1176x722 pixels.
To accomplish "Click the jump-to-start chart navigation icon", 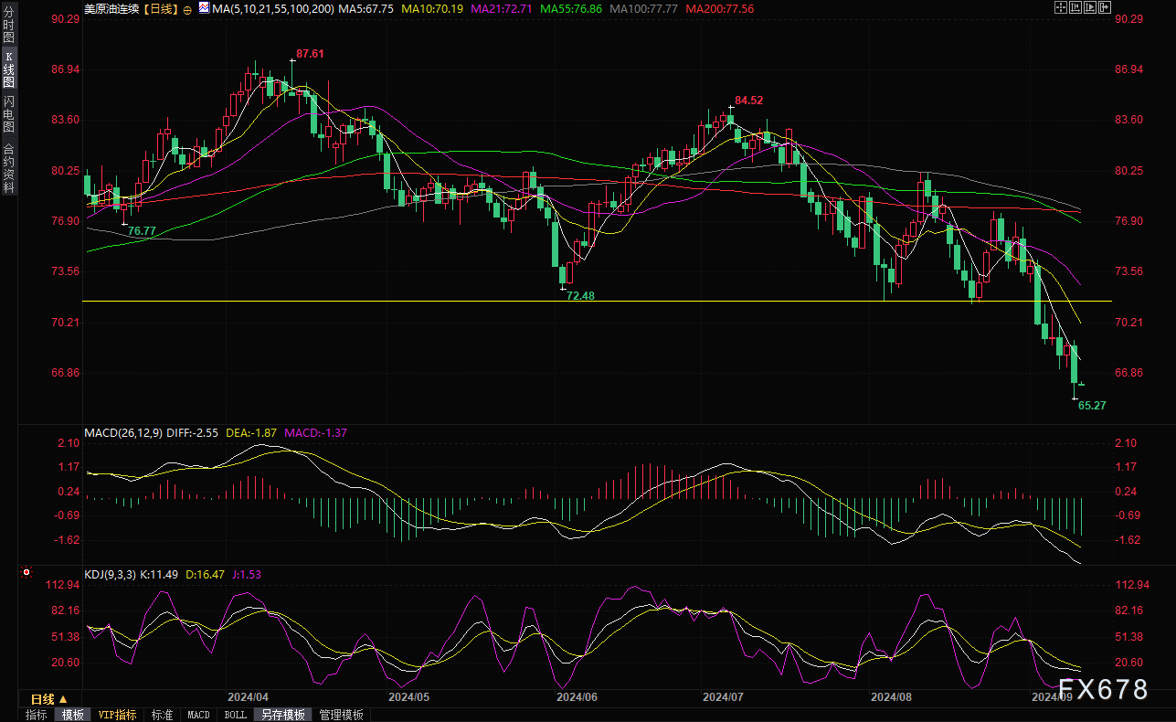I will (x=1075, y=7).
